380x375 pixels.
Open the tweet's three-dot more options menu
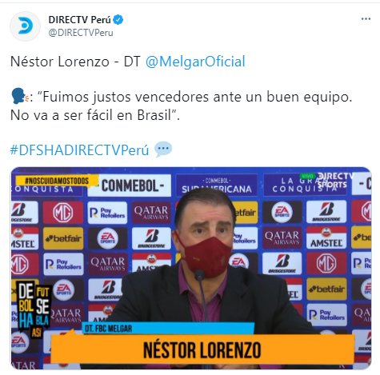[366, 19]
